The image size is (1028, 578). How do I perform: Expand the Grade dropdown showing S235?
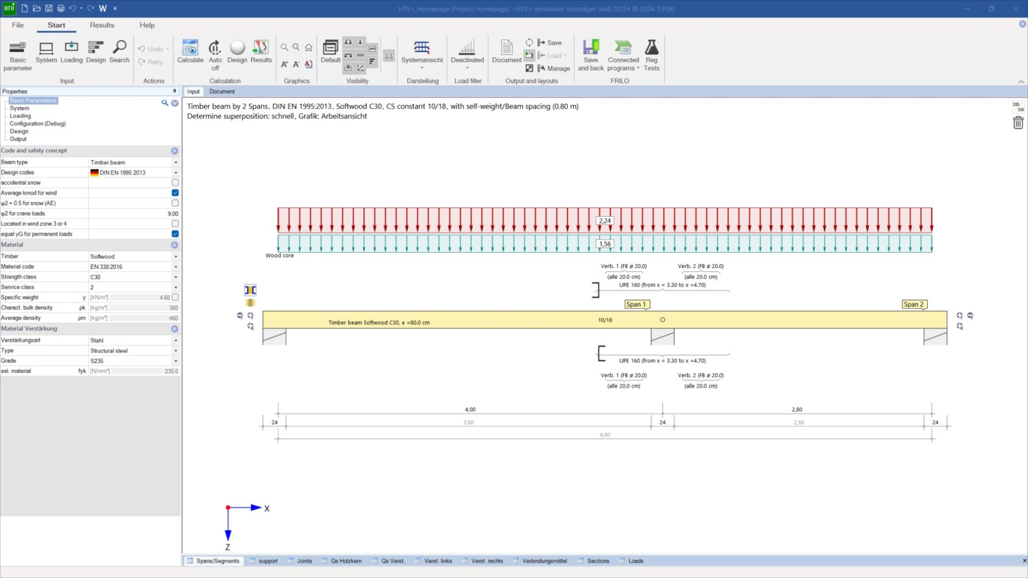pos(175,361)
